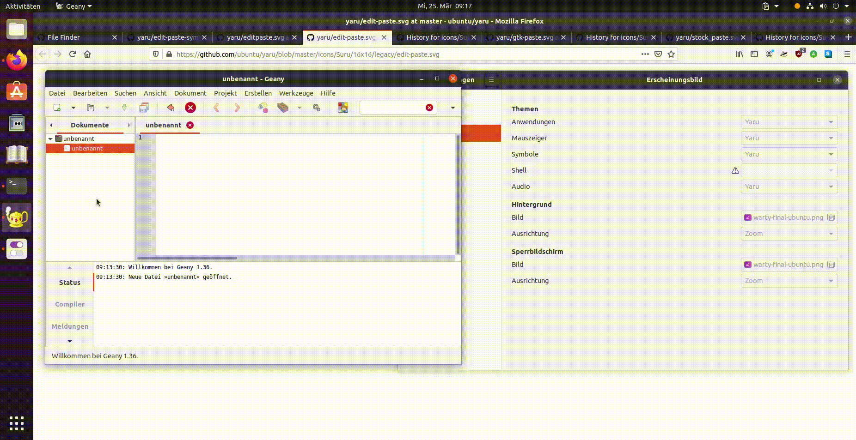The height and width of the screenshot is (440, 856).
Task: Choose the Hintergrund Bild warty-final-ubuntu.png file button
Action: click(x=789, y=217)
